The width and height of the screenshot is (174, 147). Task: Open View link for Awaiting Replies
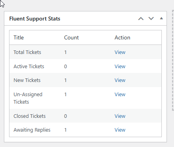(x=120, y=130)
